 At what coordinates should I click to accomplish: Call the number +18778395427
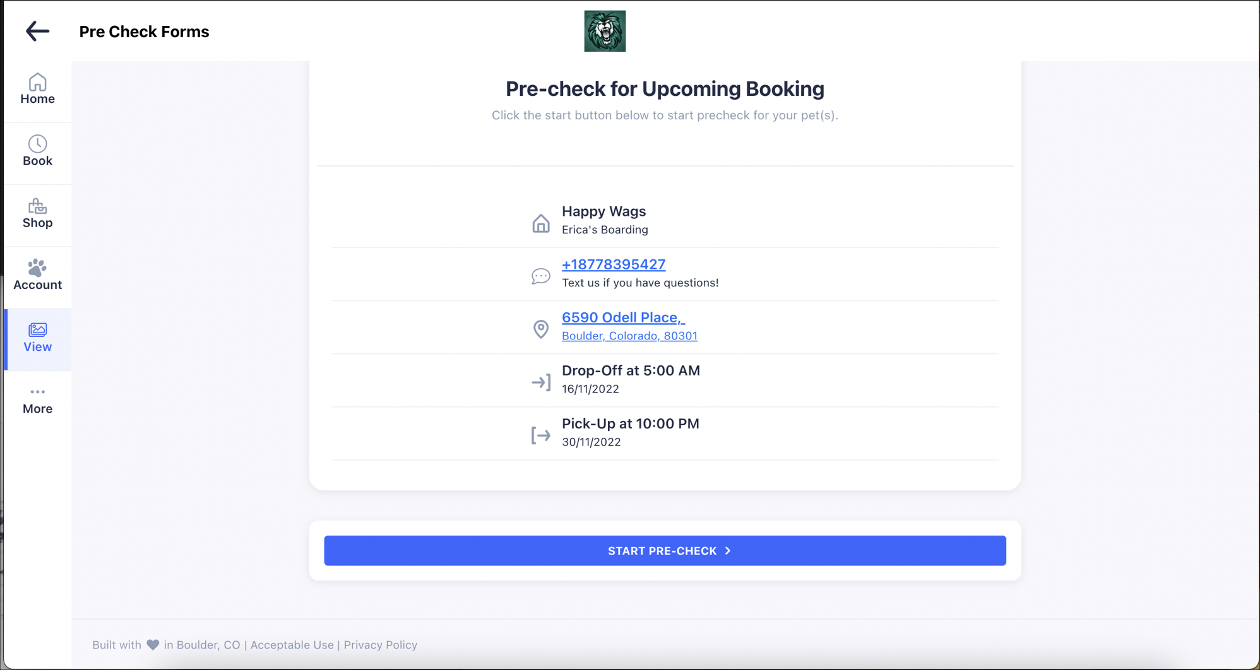[613, 264]
